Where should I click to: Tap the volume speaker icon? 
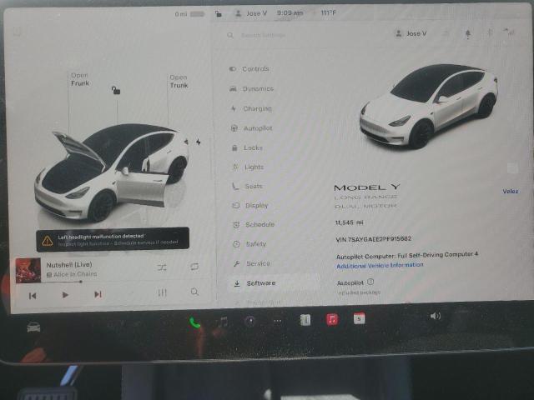click(436, 316)
